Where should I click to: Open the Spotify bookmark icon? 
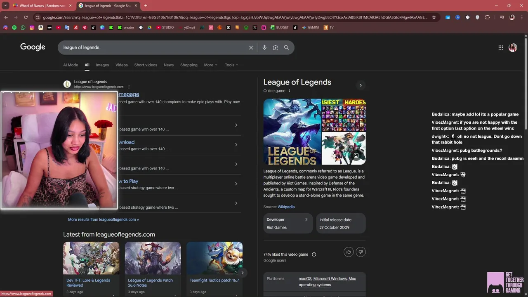14,28
